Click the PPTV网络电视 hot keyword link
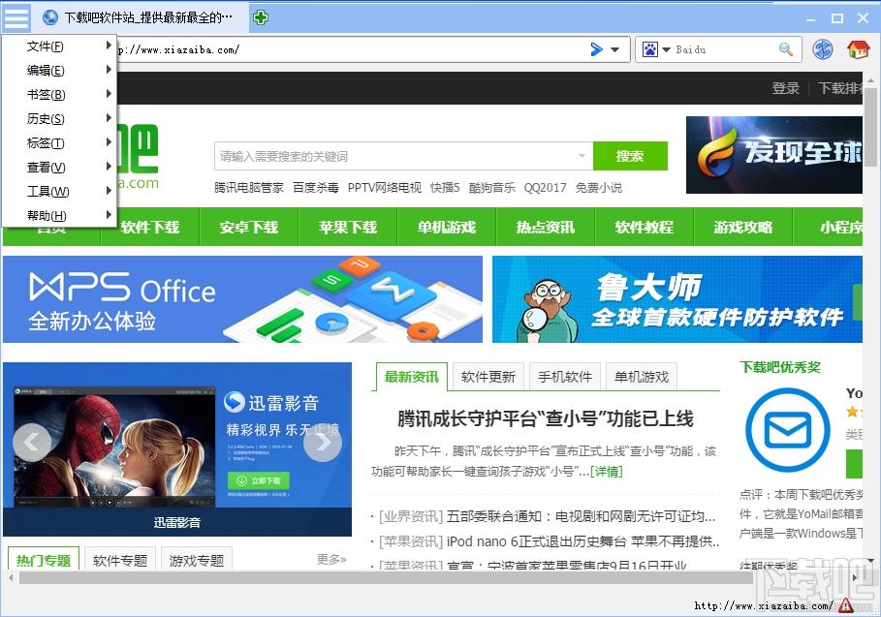Screen dimensions: 881x617 tap(385, 187)
